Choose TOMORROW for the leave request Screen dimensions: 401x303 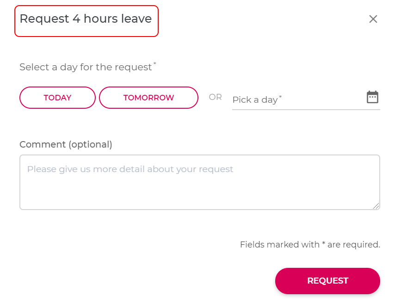coord(148,98)
